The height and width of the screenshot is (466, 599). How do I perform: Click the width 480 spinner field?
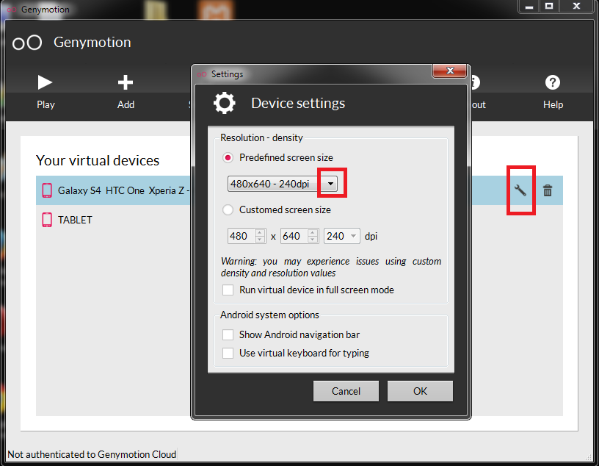click(240, 236)
